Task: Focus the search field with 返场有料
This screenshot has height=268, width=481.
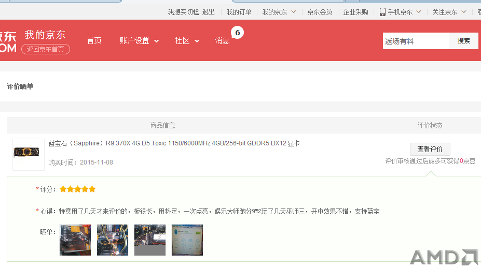Action: 416,41
